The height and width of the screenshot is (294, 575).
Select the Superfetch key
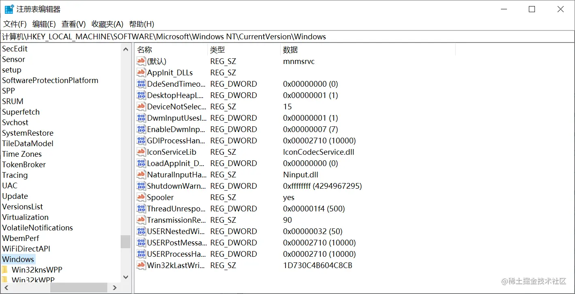[x=21, y=112]
